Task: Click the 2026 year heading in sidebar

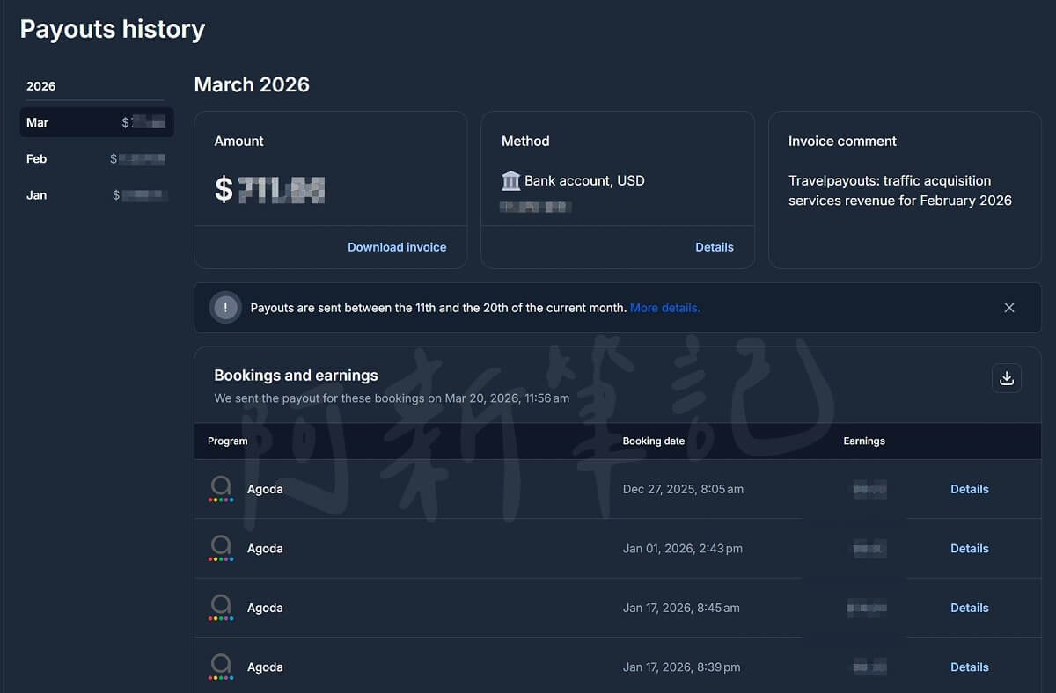Action: 41,86
